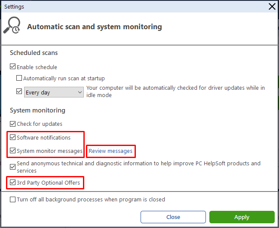The width and height of the screenshot is (279, 228).
Task: Close the Settings dialog with X
Action: point(272,7)
